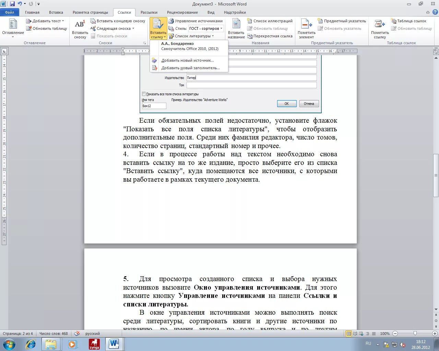
Task: Click the Вставить ссылку citation button
Action: coord(158,29)
